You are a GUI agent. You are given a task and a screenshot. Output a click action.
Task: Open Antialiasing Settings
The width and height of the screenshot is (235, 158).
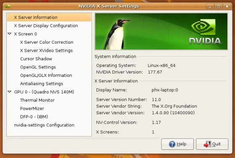(x=42, y=84)
